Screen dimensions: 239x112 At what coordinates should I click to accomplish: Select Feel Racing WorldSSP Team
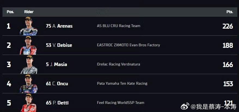click(x=121, y=103)
